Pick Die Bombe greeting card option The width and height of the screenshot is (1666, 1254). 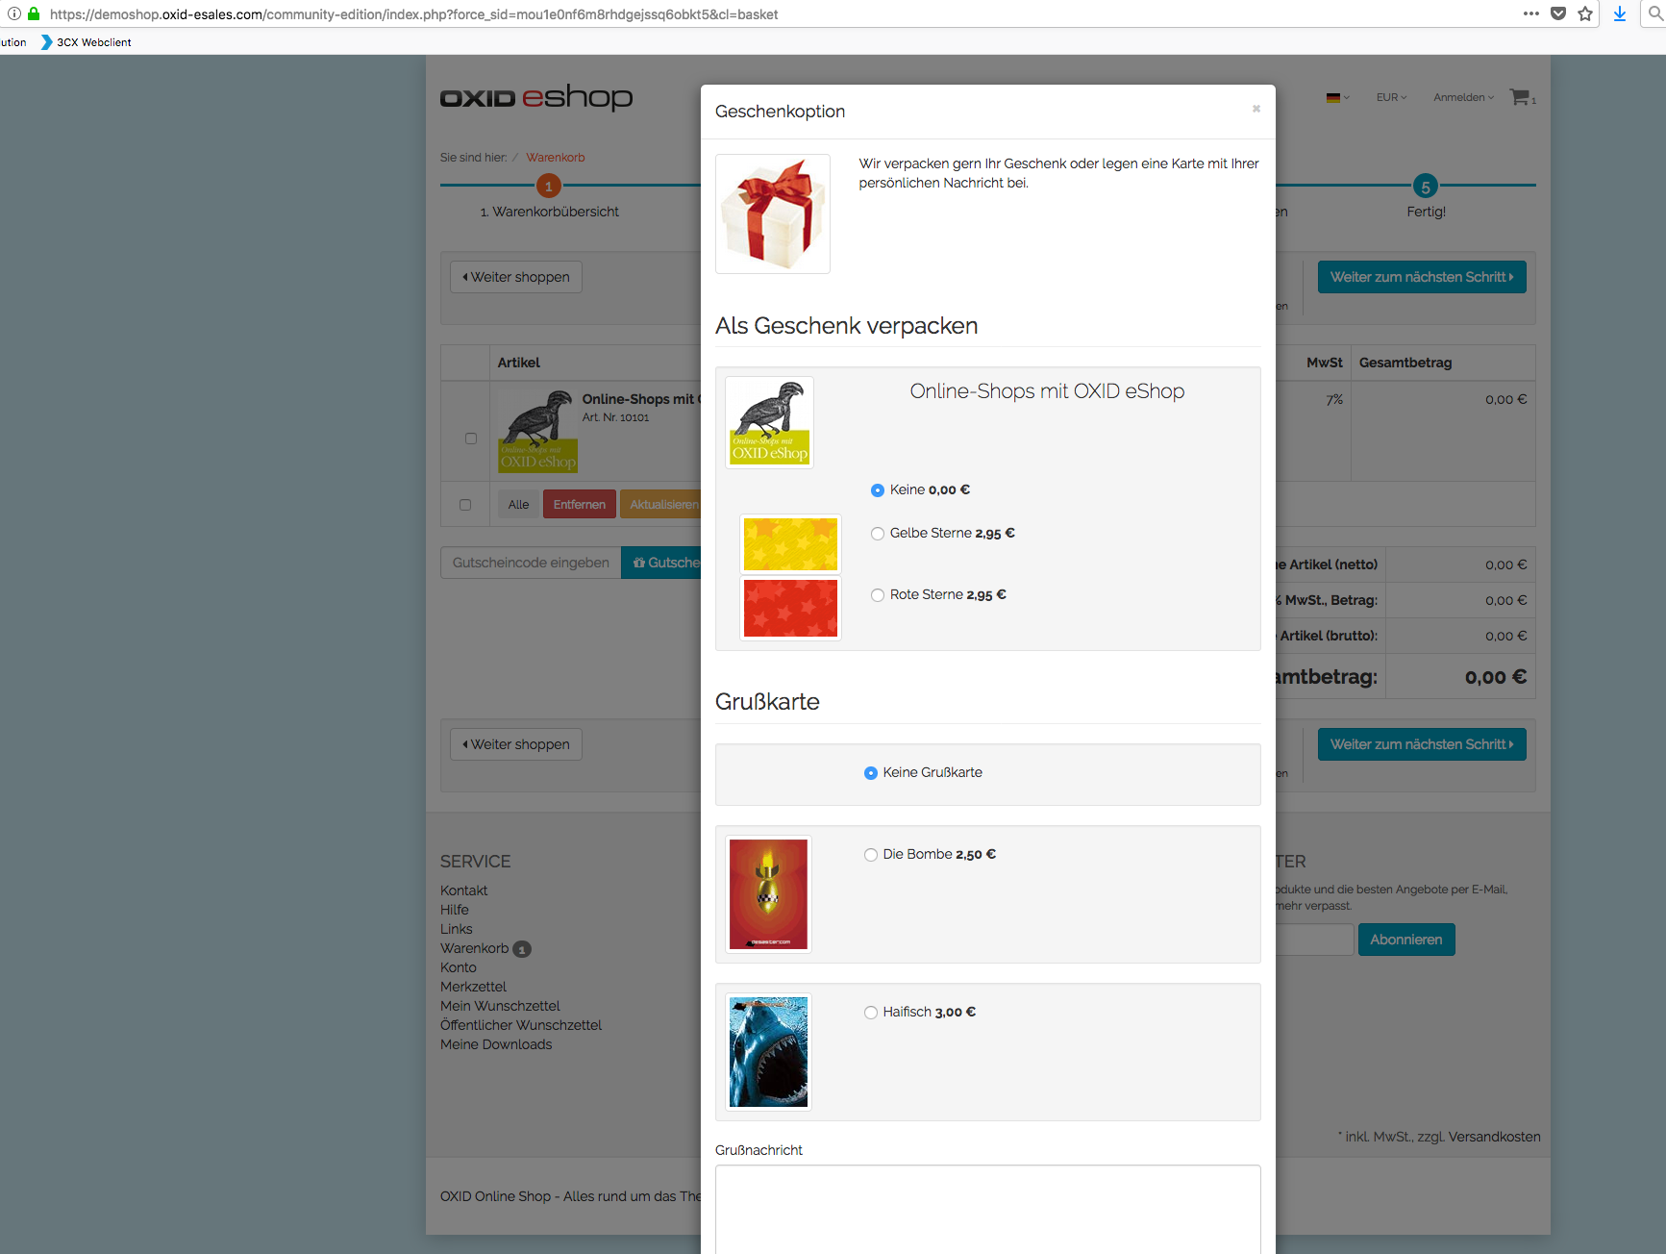871,855
